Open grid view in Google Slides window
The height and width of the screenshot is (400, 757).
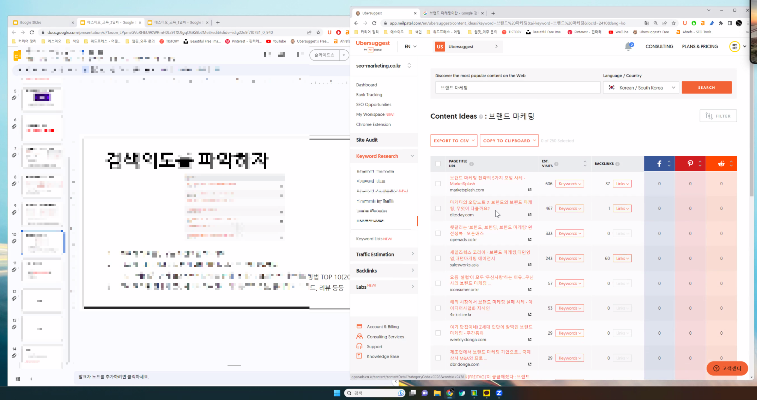[x=18, y=379]
